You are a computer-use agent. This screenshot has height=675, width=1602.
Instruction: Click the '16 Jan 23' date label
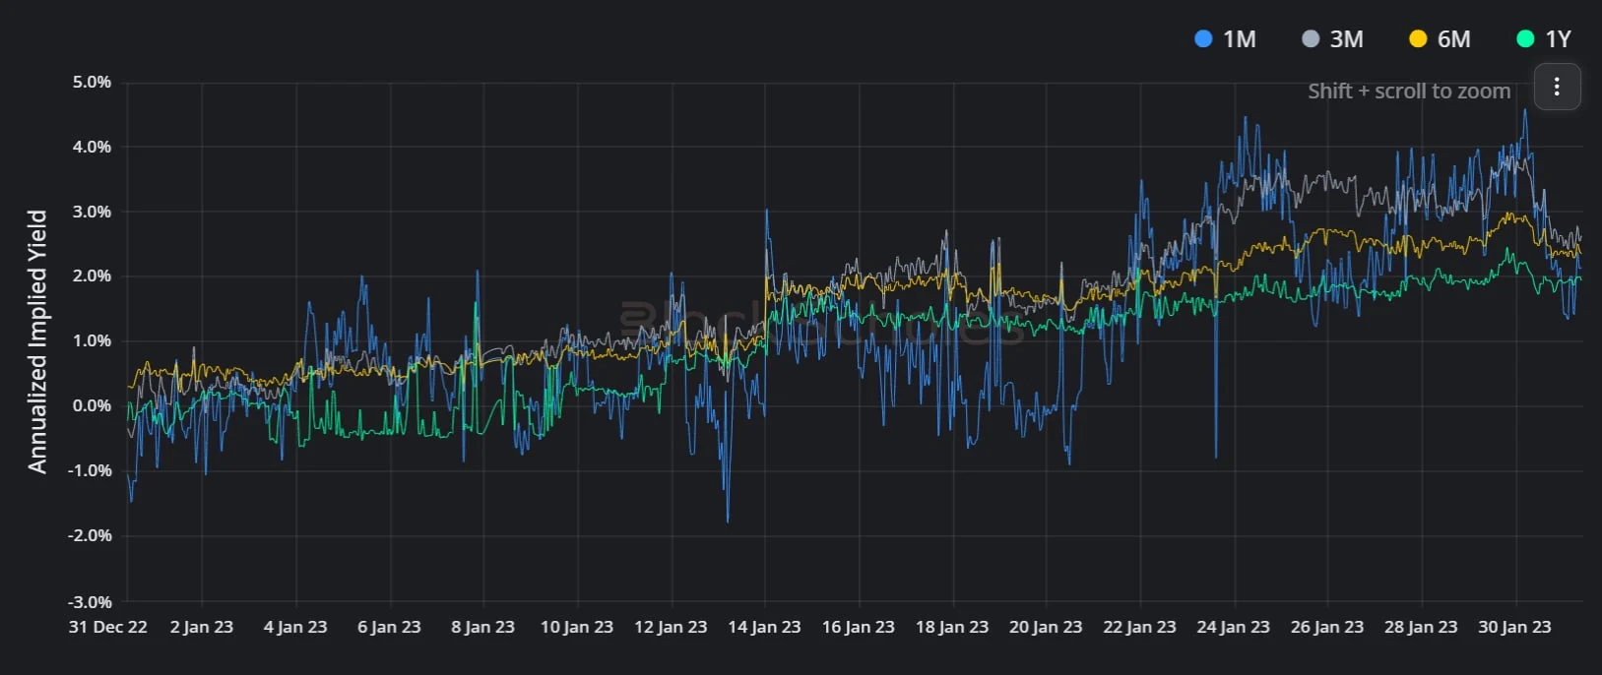(x=859, y=627)
